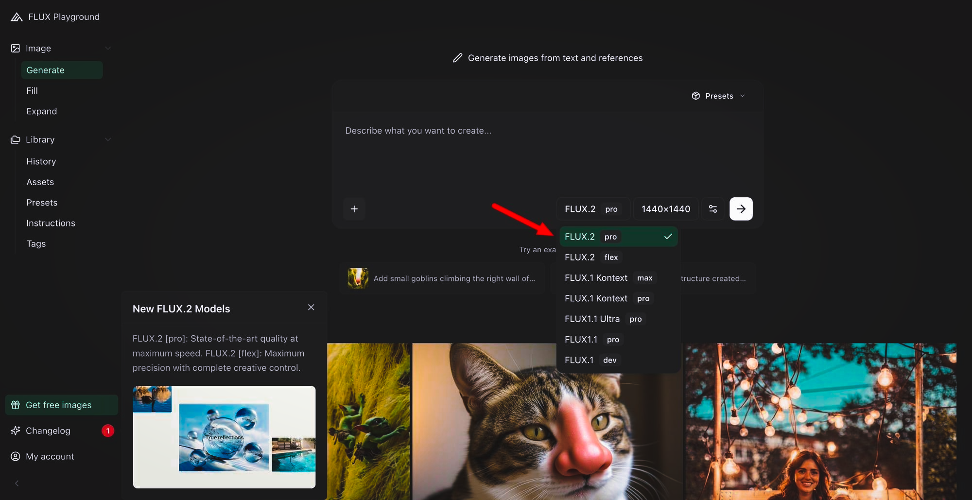
Task: Open the Presets dropdown in prompt box
Action: [718, 96]
